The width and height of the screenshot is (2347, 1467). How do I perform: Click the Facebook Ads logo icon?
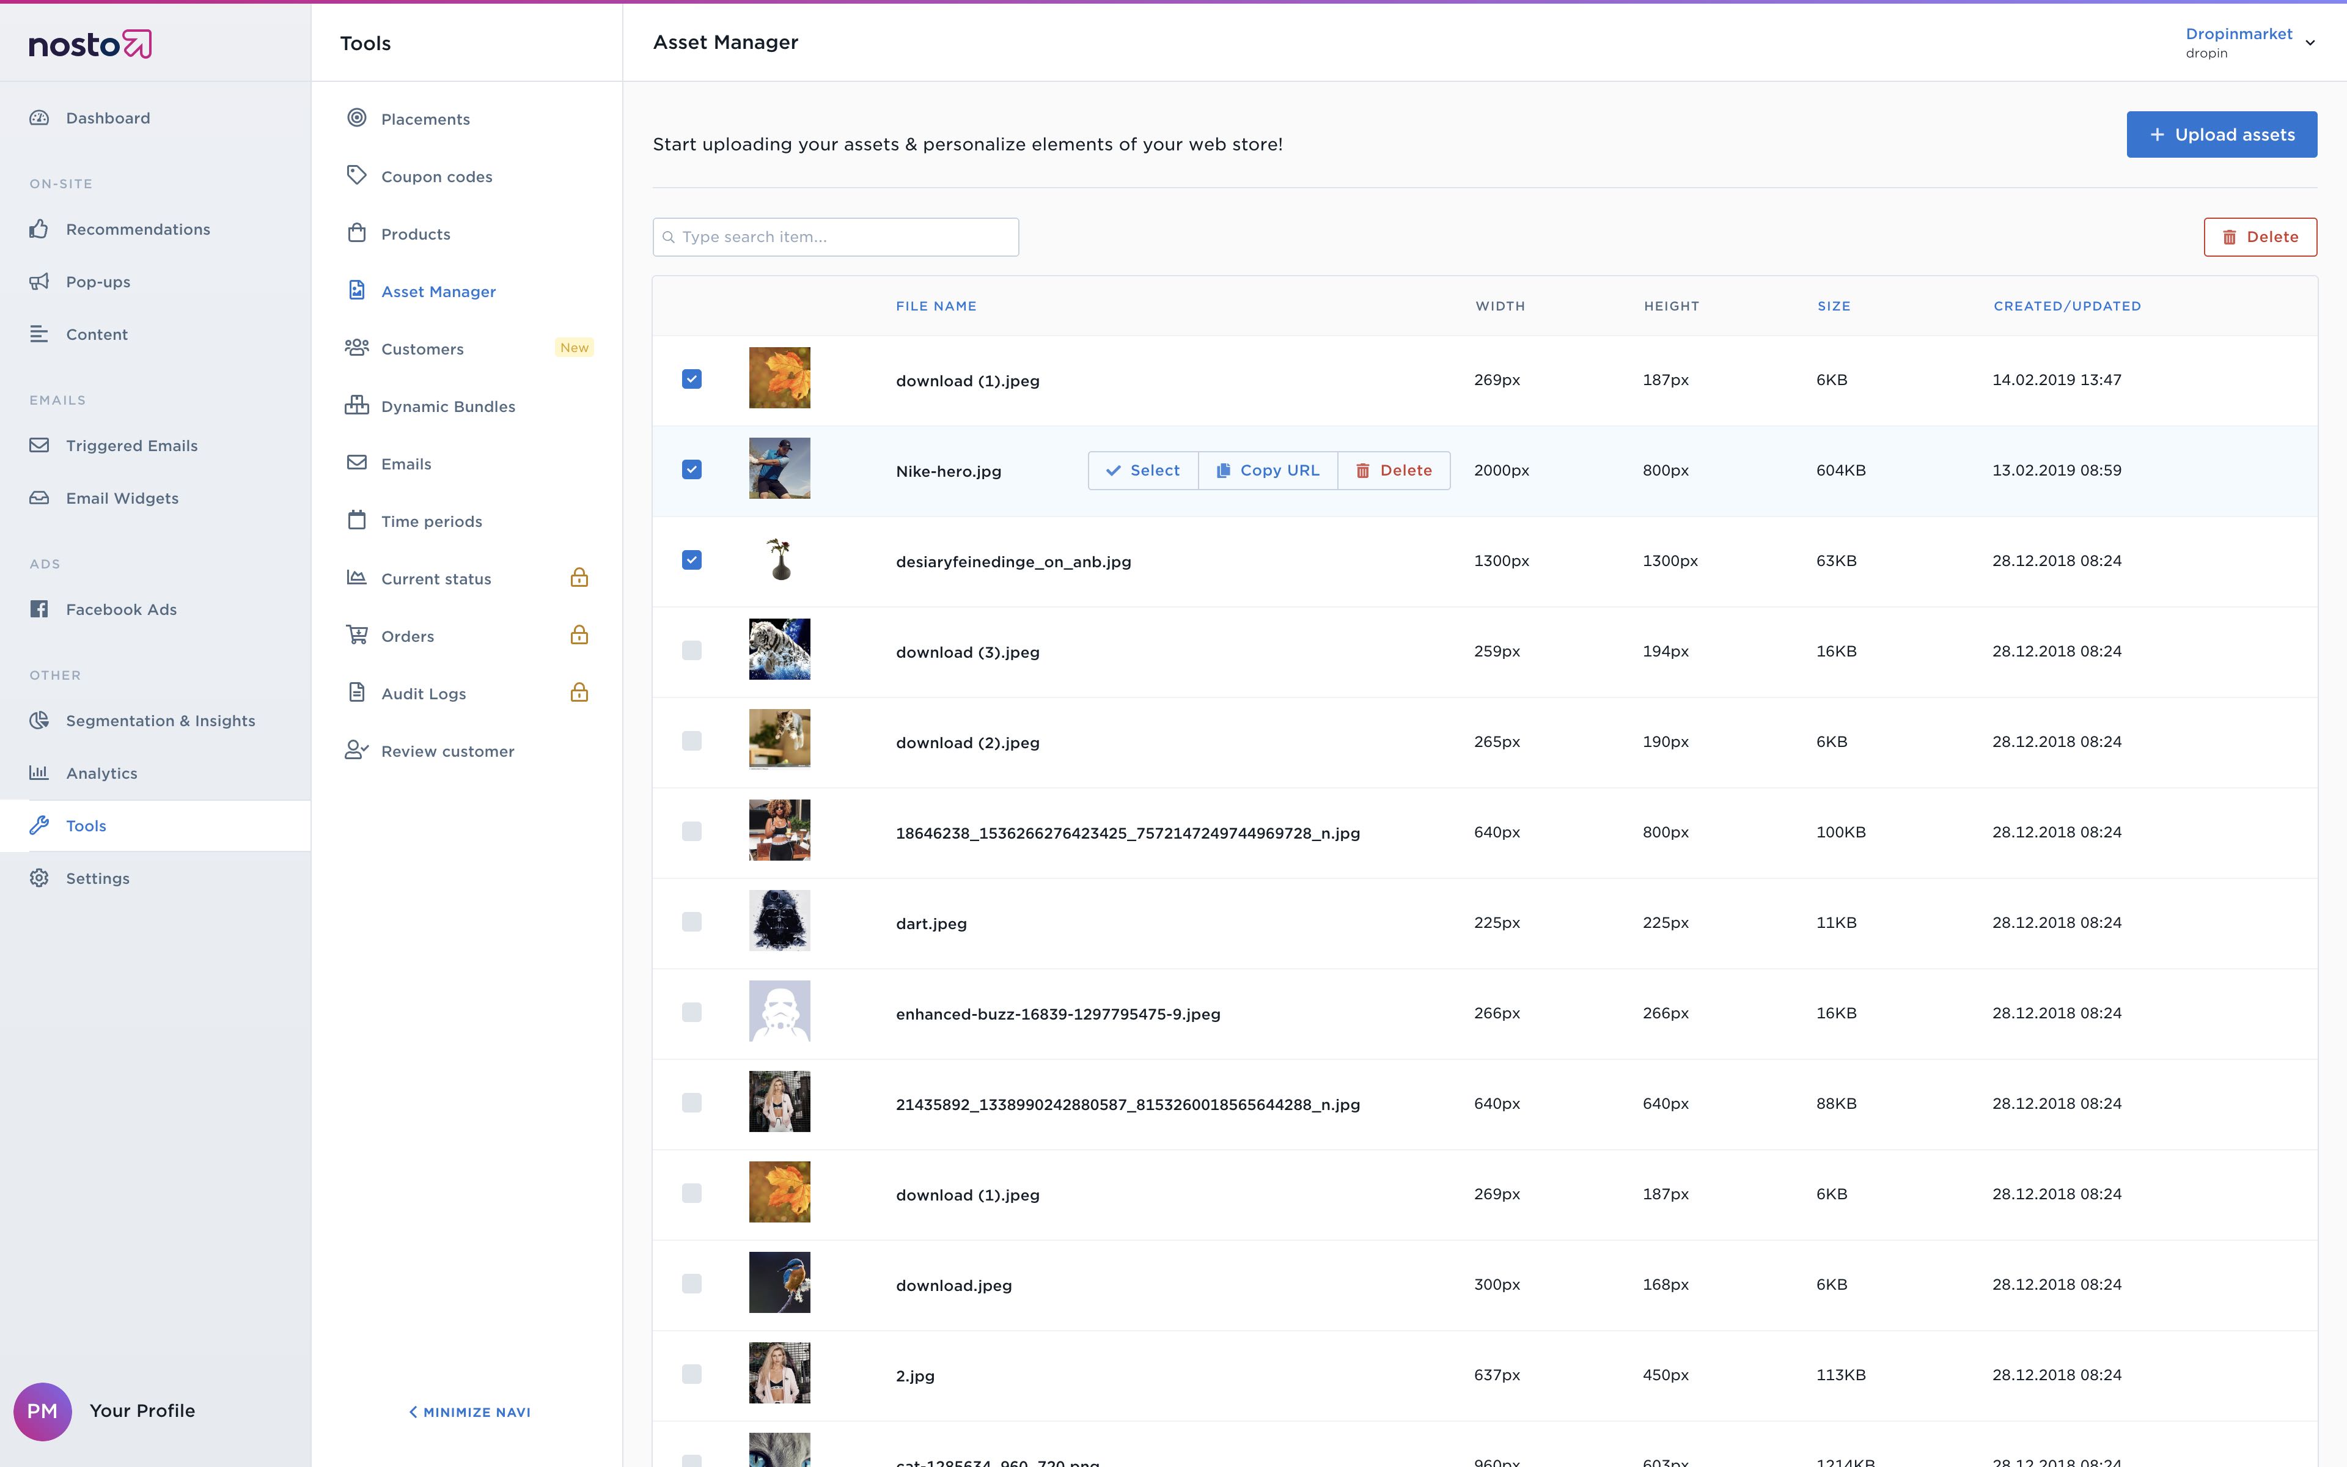(x=39, y=609)
